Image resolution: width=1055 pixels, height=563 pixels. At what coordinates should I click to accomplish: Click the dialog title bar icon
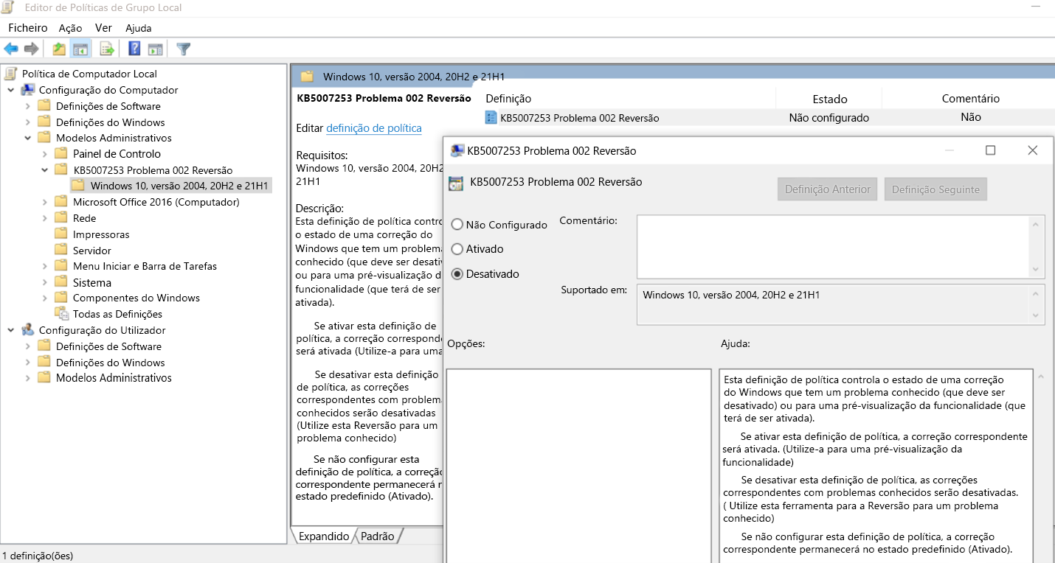tap(457, 150)
